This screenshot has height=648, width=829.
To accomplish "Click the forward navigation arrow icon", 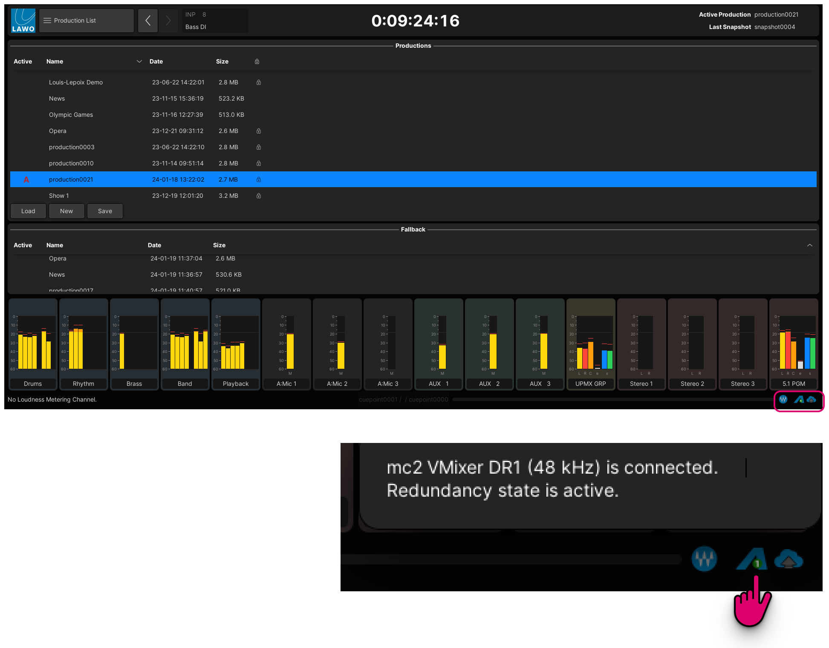I will point(168,20).
